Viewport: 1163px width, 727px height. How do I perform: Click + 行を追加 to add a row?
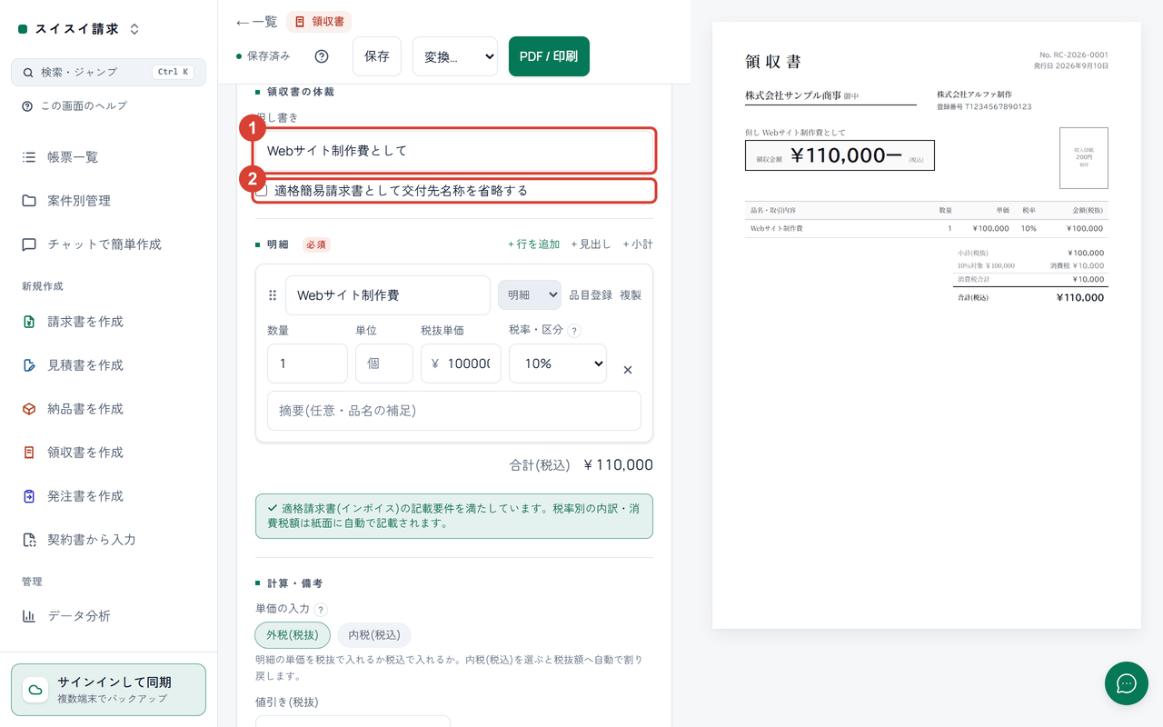coord(534,244)
